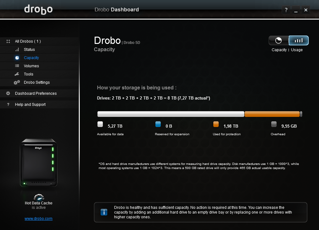Image resolution: width=319 pixels, height=230 pixels.
Task: Click the Volumes list icon
Action: pos(17,66)
